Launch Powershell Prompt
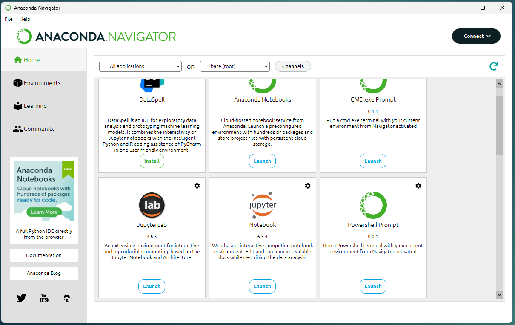515x325 pixels. click(x=373, y=286)
